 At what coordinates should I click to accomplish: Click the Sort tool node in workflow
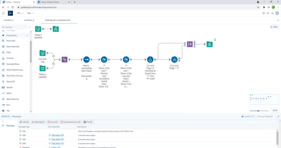pyautogui.click(x=86, y=59)
